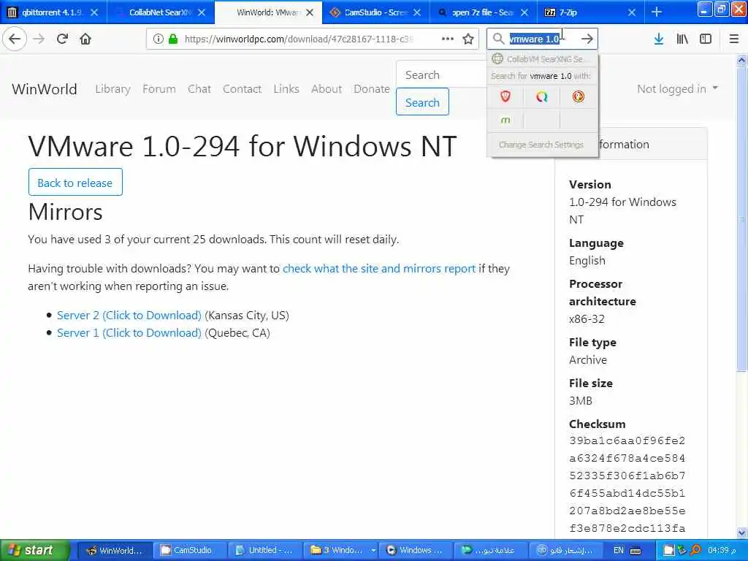
Task: Click the address bar URL
Action: click(x=299, y=39)
